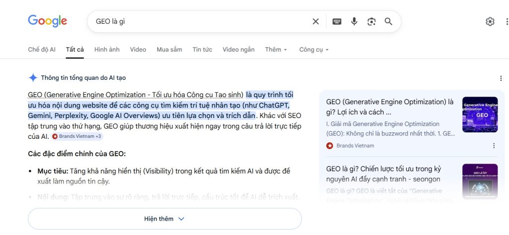
Task: Switch to Hình ảnh tab
Action: (x=107, y=50)
